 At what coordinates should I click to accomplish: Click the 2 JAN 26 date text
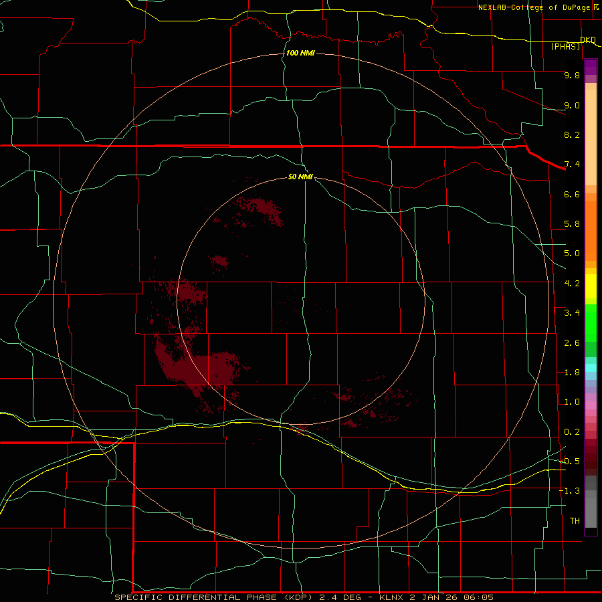[434, 597]
